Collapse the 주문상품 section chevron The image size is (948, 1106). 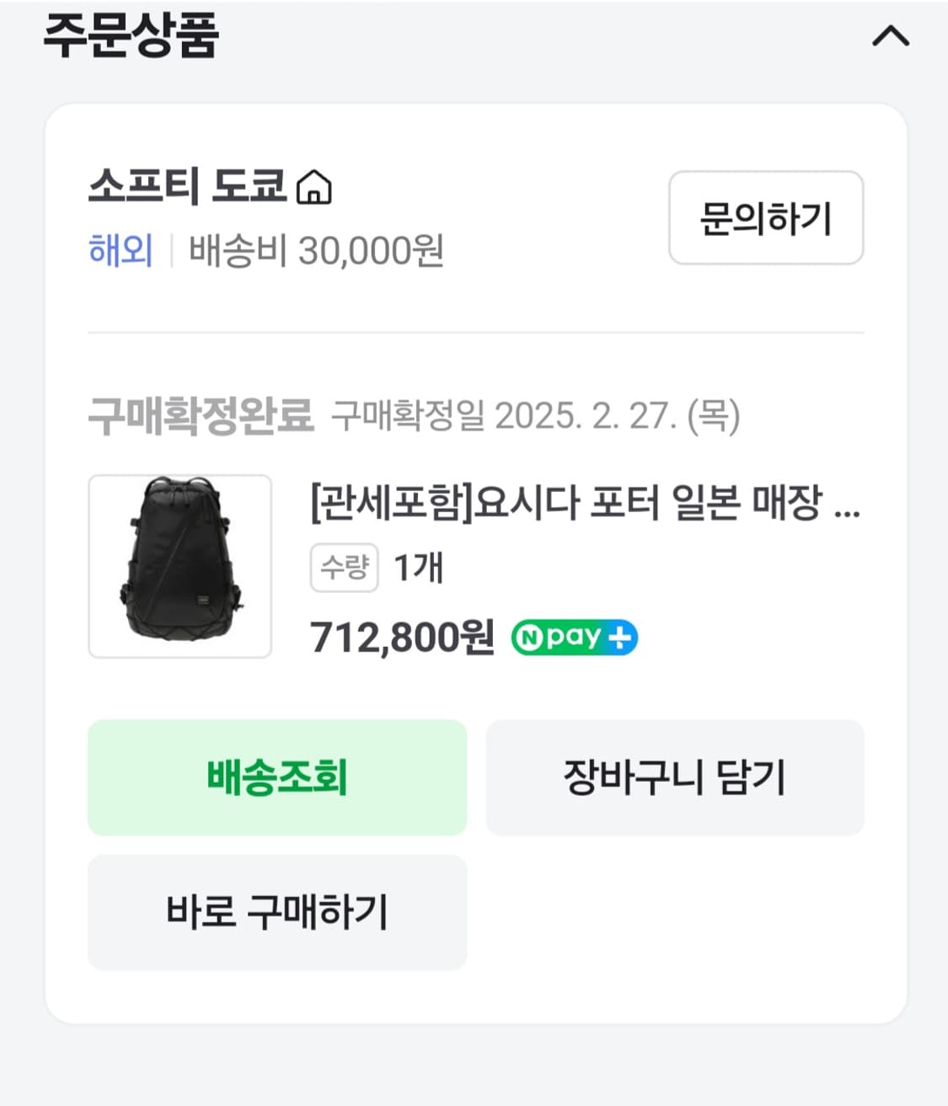(x=890, y=35)
